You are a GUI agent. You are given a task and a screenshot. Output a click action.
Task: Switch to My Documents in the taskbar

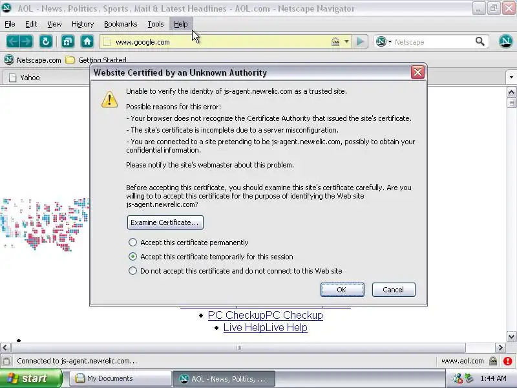(120, 378)
